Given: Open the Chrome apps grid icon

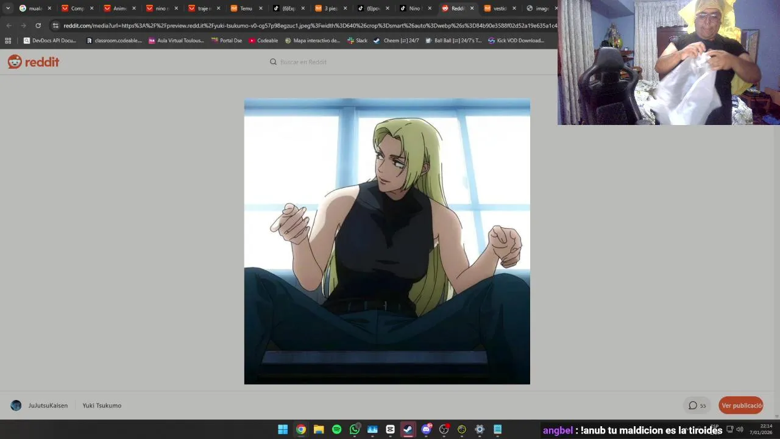Looking at the screenshot, I should (8, 41).
